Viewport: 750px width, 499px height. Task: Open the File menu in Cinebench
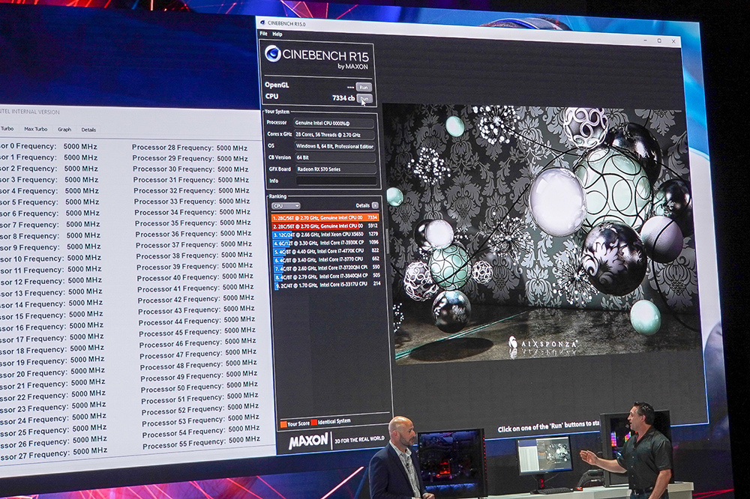pos(263,34)
